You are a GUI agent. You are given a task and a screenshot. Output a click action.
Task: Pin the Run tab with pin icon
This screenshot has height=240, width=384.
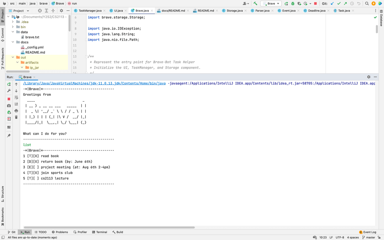(9, 135)
